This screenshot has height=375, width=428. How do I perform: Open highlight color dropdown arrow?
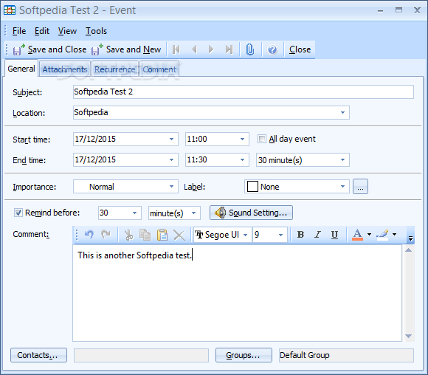click(395, 234)
